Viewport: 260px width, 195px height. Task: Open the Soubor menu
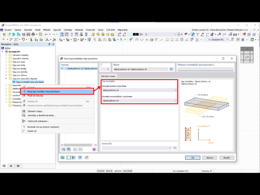coord(8,30)
